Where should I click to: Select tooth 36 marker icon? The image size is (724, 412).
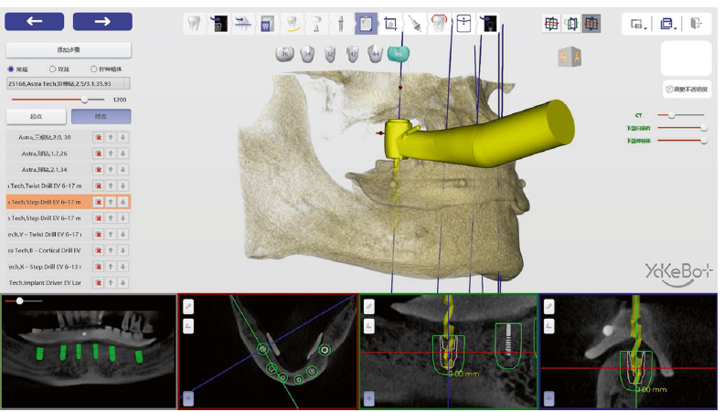click(284, 54)
